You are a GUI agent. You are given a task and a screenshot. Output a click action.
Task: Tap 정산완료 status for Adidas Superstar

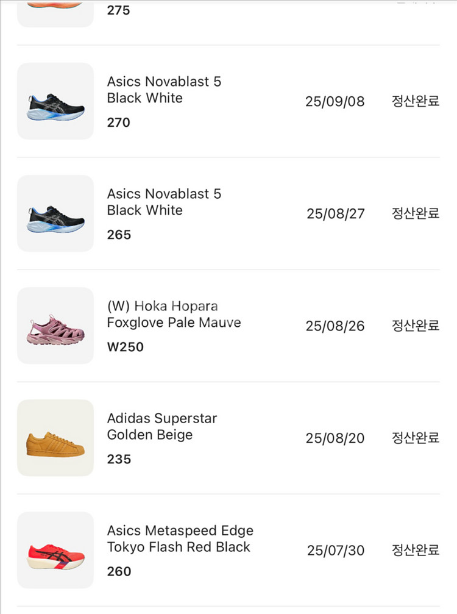(415, 438)
